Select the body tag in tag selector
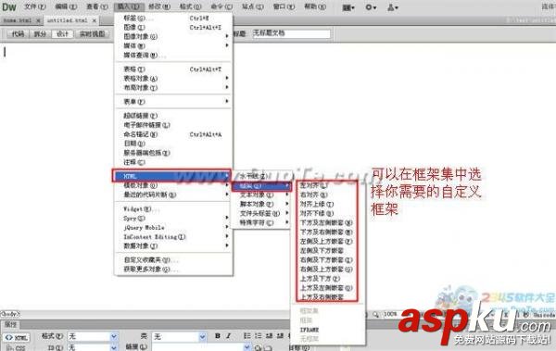 10,314
